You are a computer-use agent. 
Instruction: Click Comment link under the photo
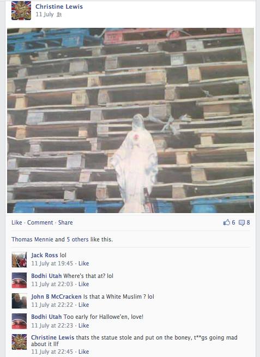click(x=40, y=222)
